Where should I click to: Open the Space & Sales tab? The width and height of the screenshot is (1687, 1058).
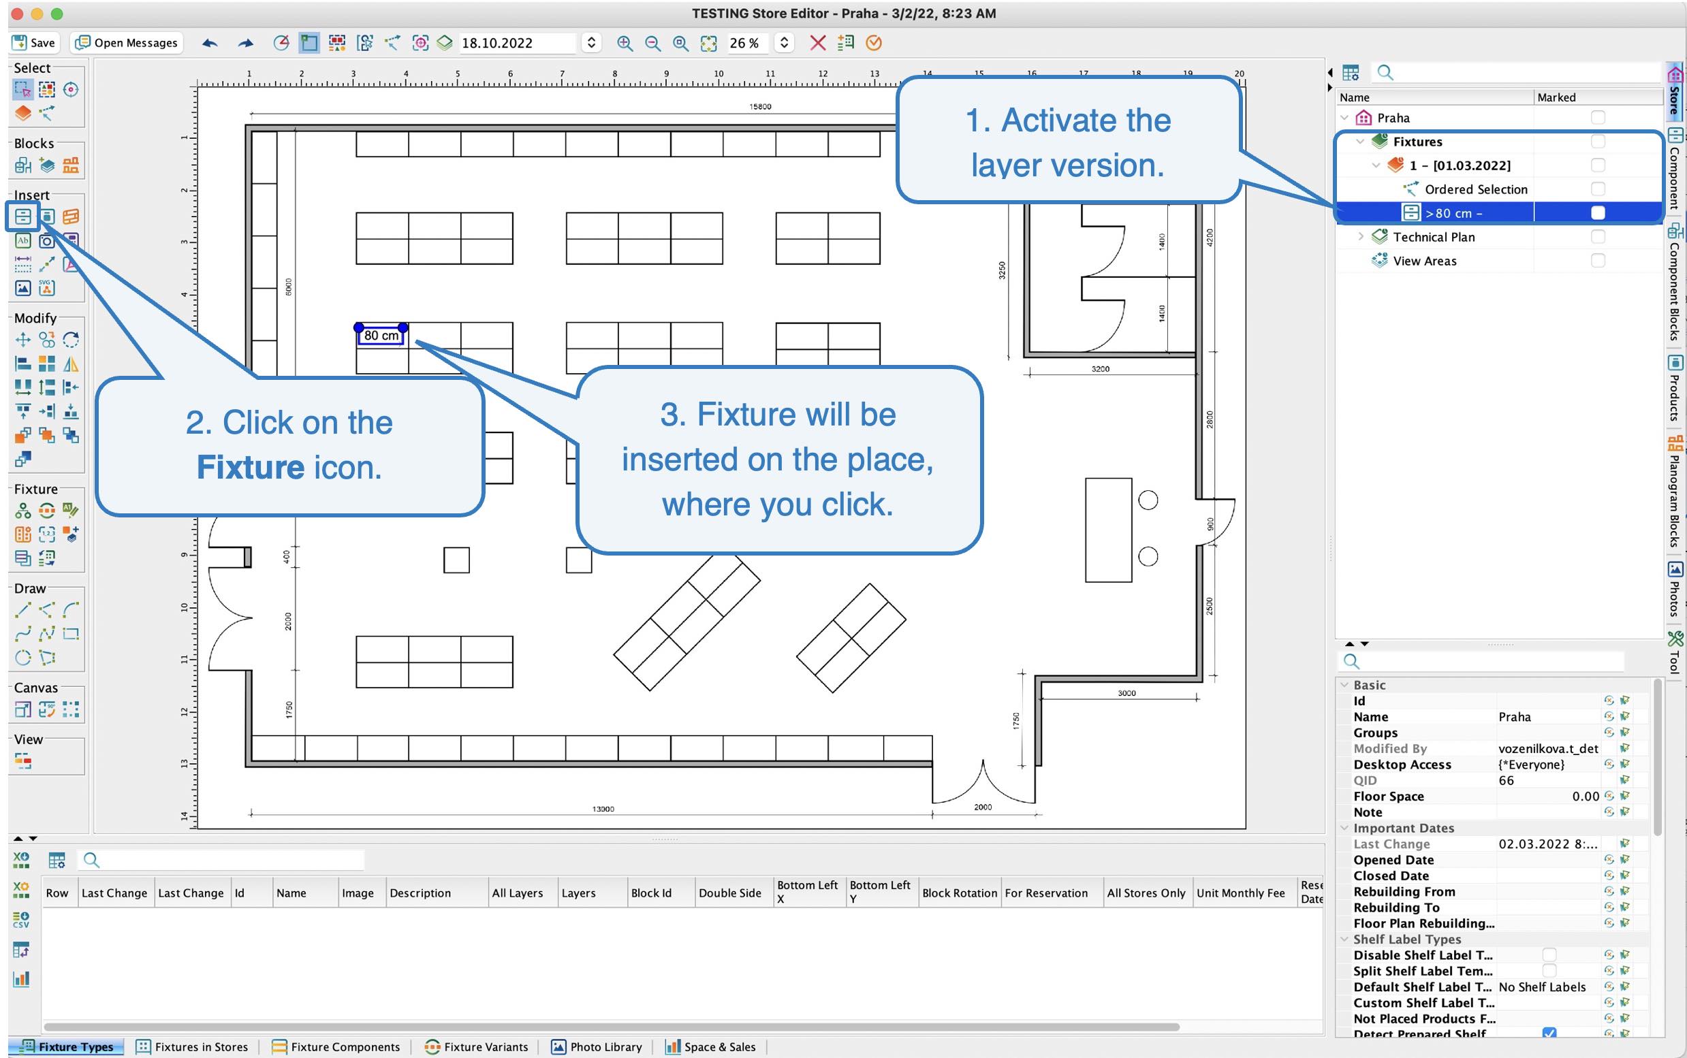[710, 1047]
